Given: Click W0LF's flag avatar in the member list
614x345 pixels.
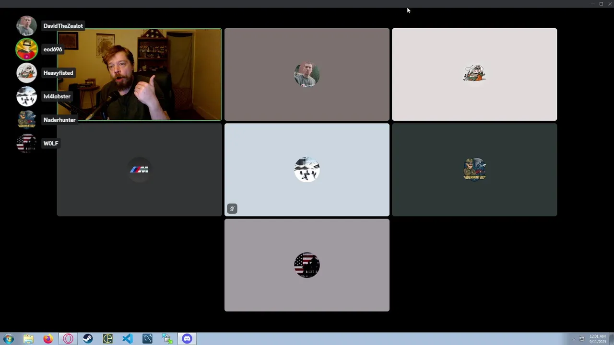Looking at the screenshot, I should (x=26, y=143).
